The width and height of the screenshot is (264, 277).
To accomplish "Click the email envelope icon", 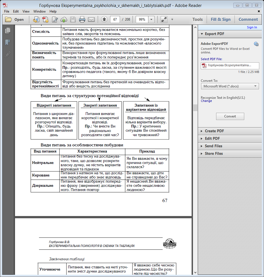I will [x=91, y=19].
